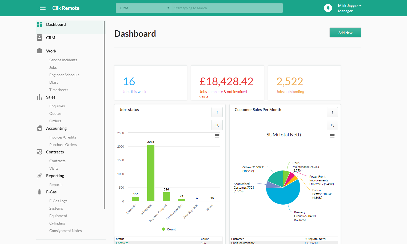
Task: Open the CRM search category dropdown
Action: (143, 8)
